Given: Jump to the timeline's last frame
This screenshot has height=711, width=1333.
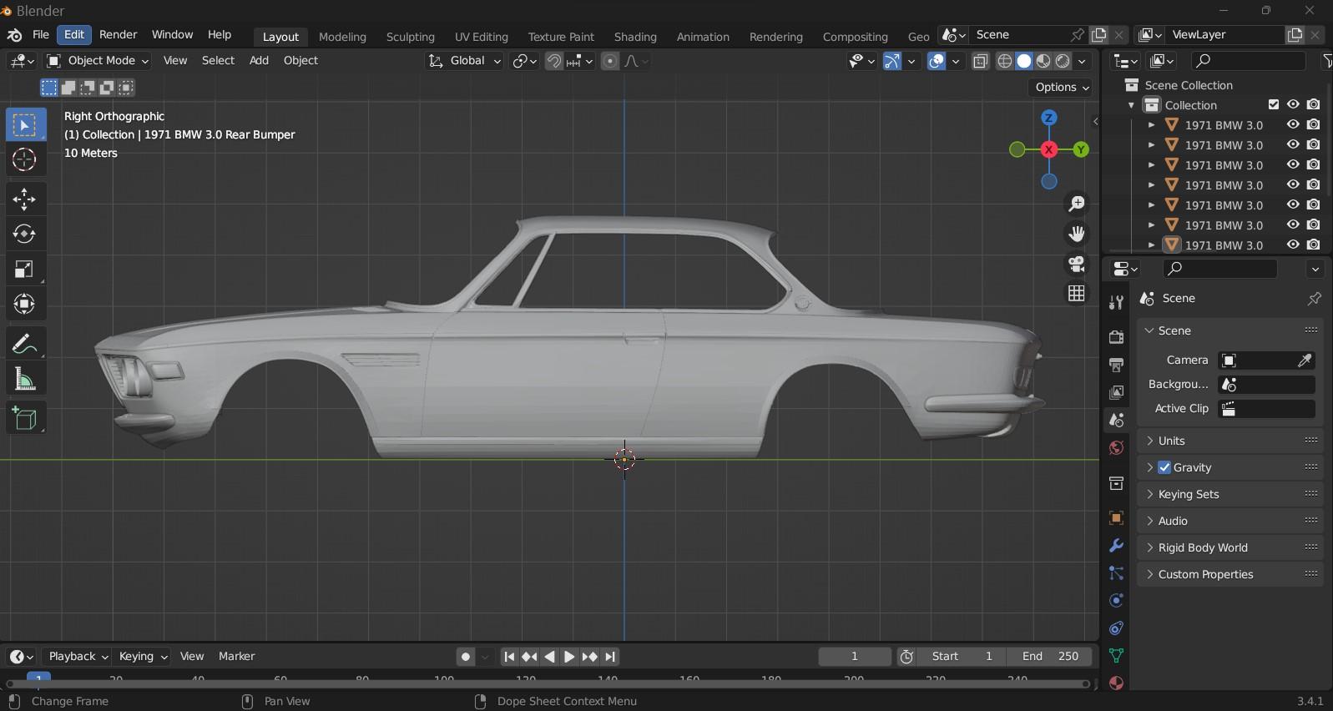Looking at the screenshot, I should tap(610, 657).
